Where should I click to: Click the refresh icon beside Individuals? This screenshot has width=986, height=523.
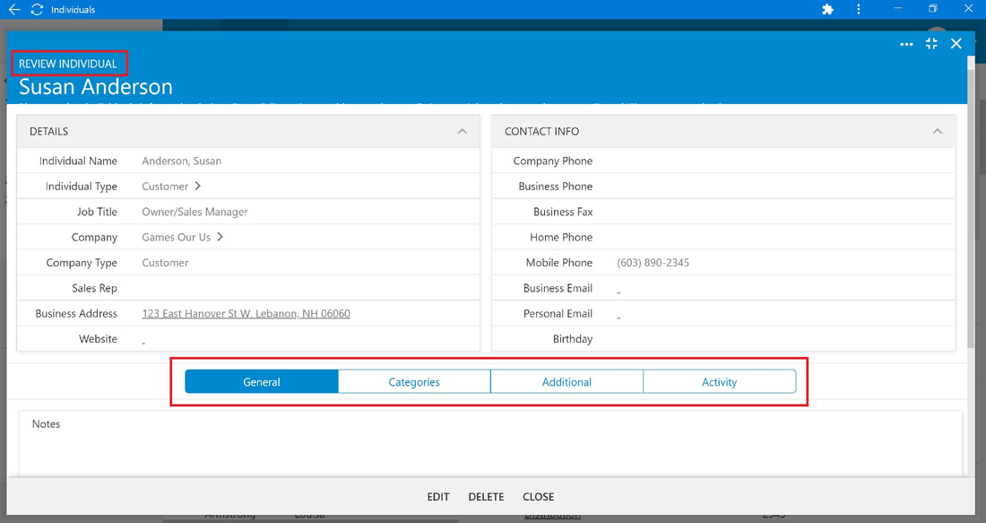click(x=37, y=10)
